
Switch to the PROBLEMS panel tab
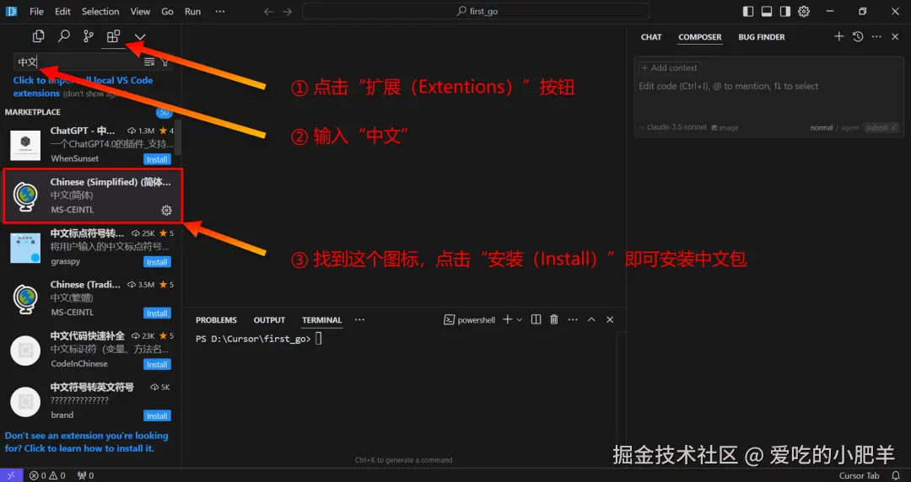click(x=216, y=320)
